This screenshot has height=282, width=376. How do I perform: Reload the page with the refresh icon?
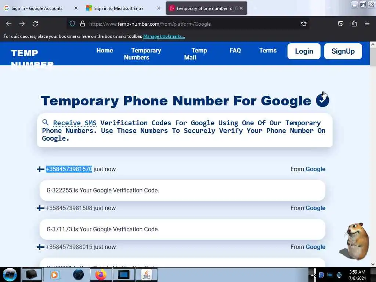(35, 24)
